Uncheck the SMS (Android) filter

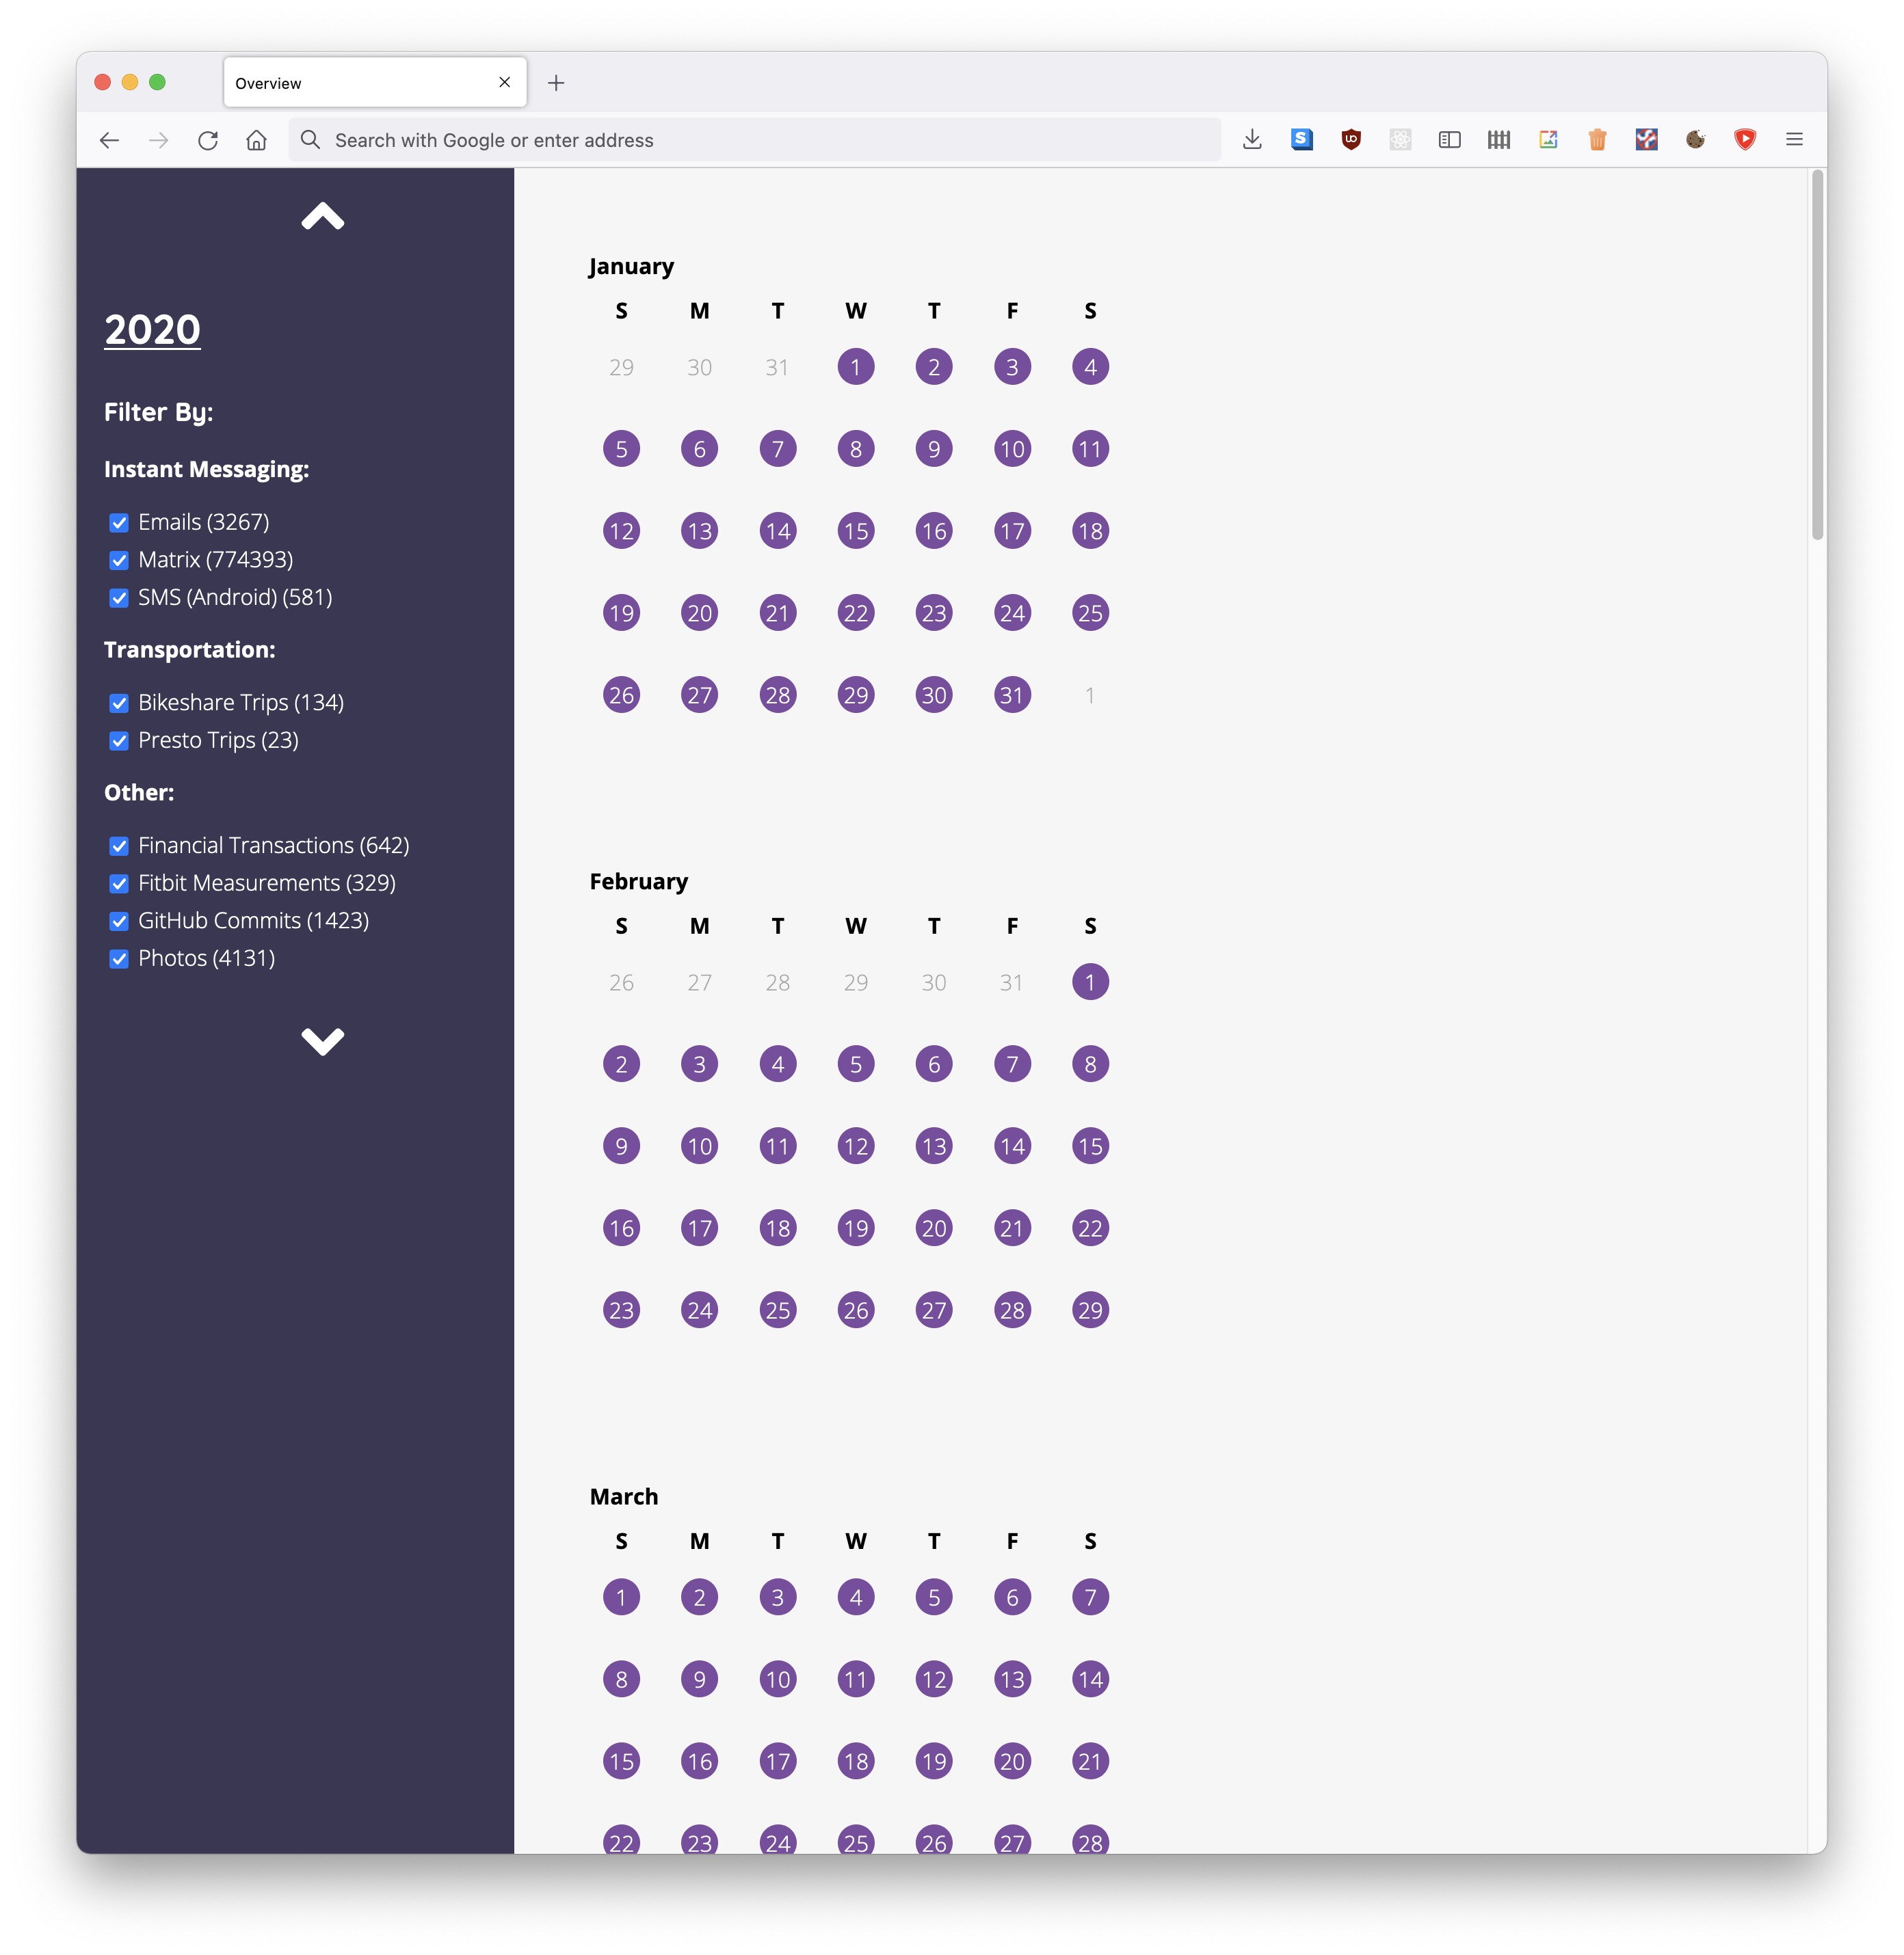tap(119, 597)
